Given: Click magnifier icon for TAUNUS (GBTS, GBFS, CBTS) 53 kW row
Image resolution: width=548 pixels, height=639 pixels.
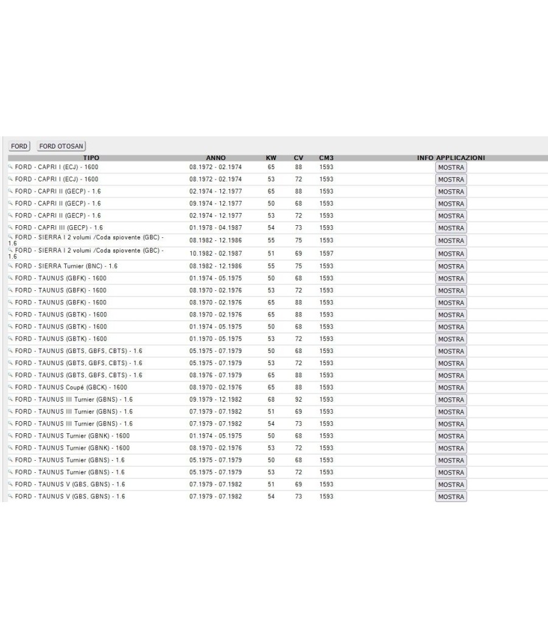Looking at the screenshot, I should tap(10, 363).
